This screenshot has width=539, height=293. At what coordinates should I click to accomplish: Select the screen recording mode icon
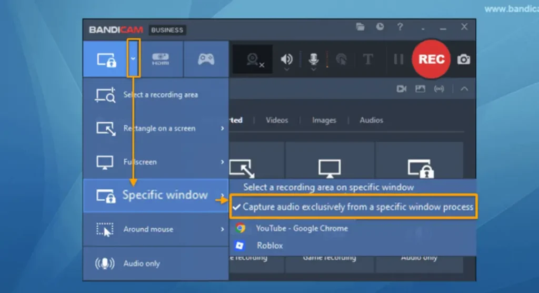click(x=106, y=60)
